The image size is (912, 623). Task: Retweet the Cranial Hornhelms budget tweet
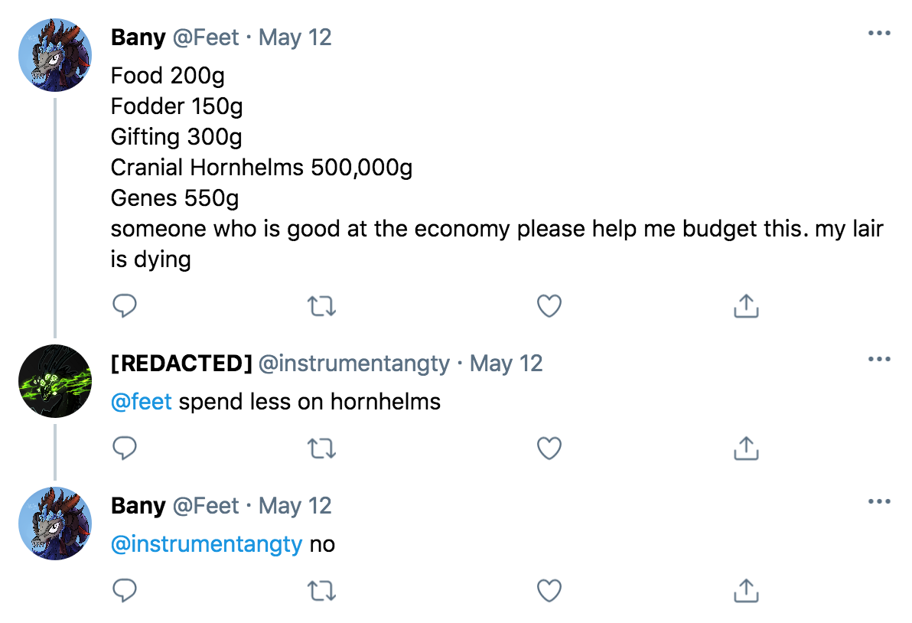[321, 307]
